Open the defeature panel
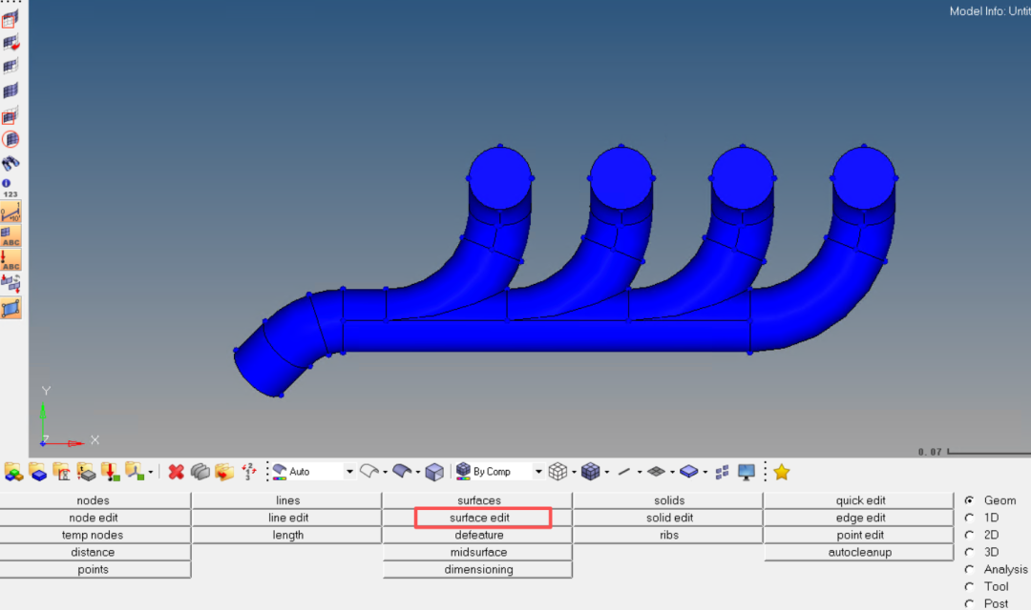The image size is (1031, 610). tap(478, 535)
